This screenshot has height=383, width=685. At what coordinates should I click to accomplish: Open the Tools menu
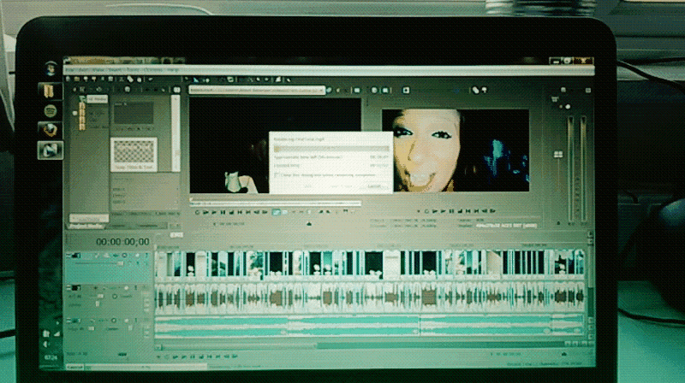point(133,70)
